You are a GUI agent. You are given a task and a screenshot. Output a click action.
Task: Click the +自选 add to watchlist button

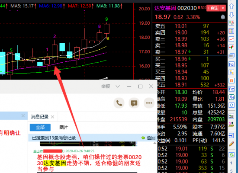tap(213, 8)
